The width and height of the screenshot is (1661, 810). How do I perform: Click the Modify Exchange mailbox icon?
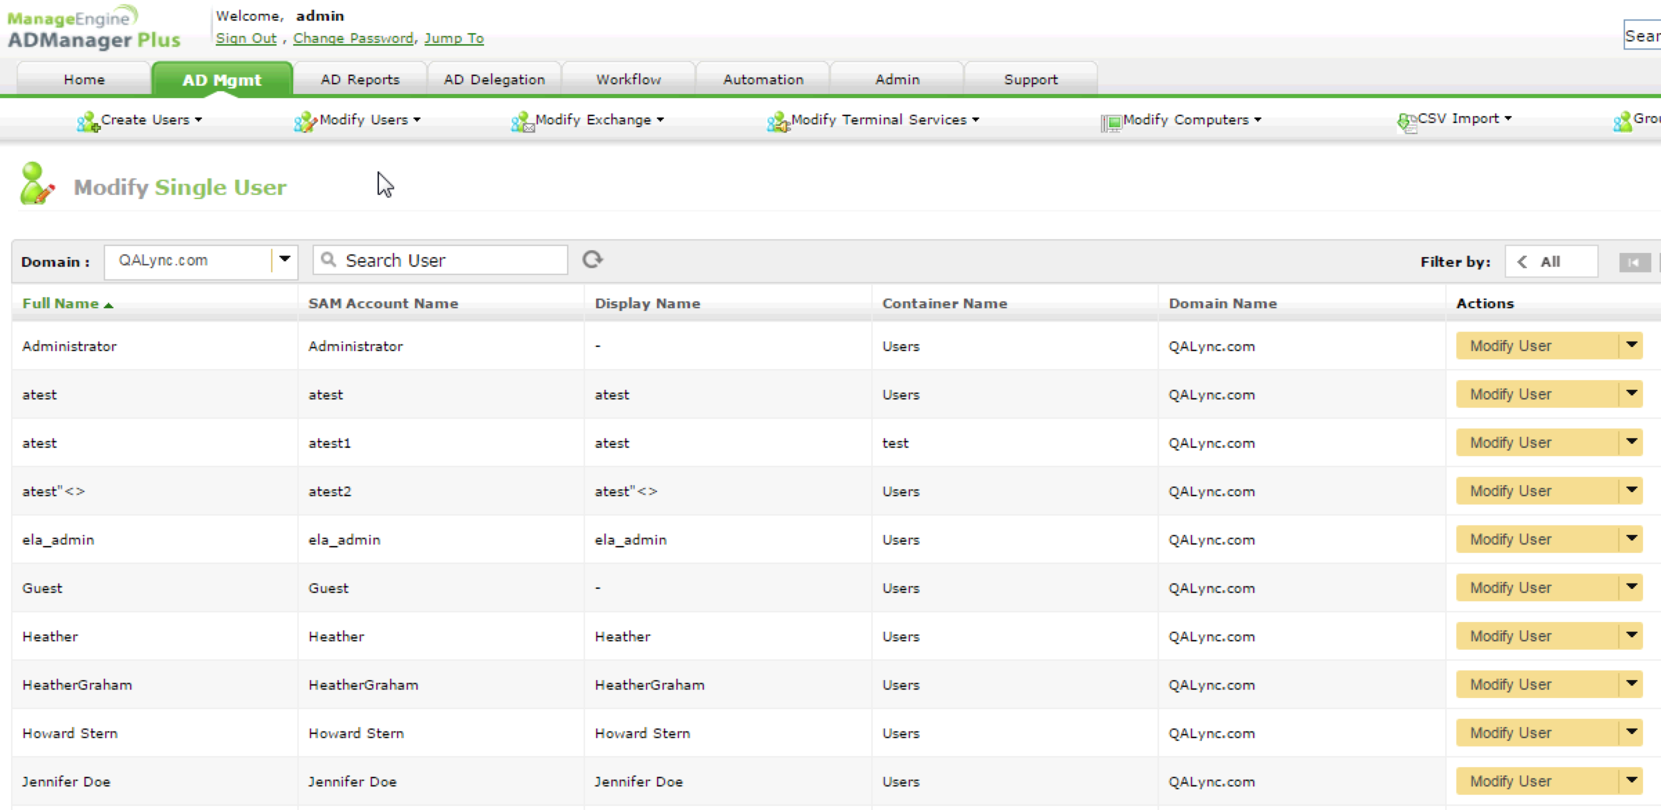point(522,122)
